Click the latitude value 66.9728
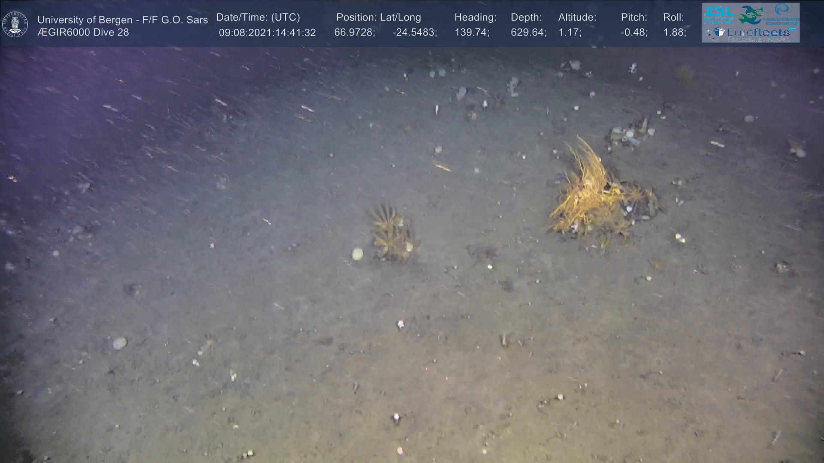 point(354,33)
